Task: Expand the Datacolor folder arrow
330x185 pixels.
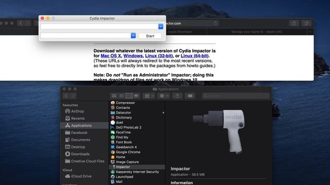Action: pyautogui.click(x=163, y=113)
